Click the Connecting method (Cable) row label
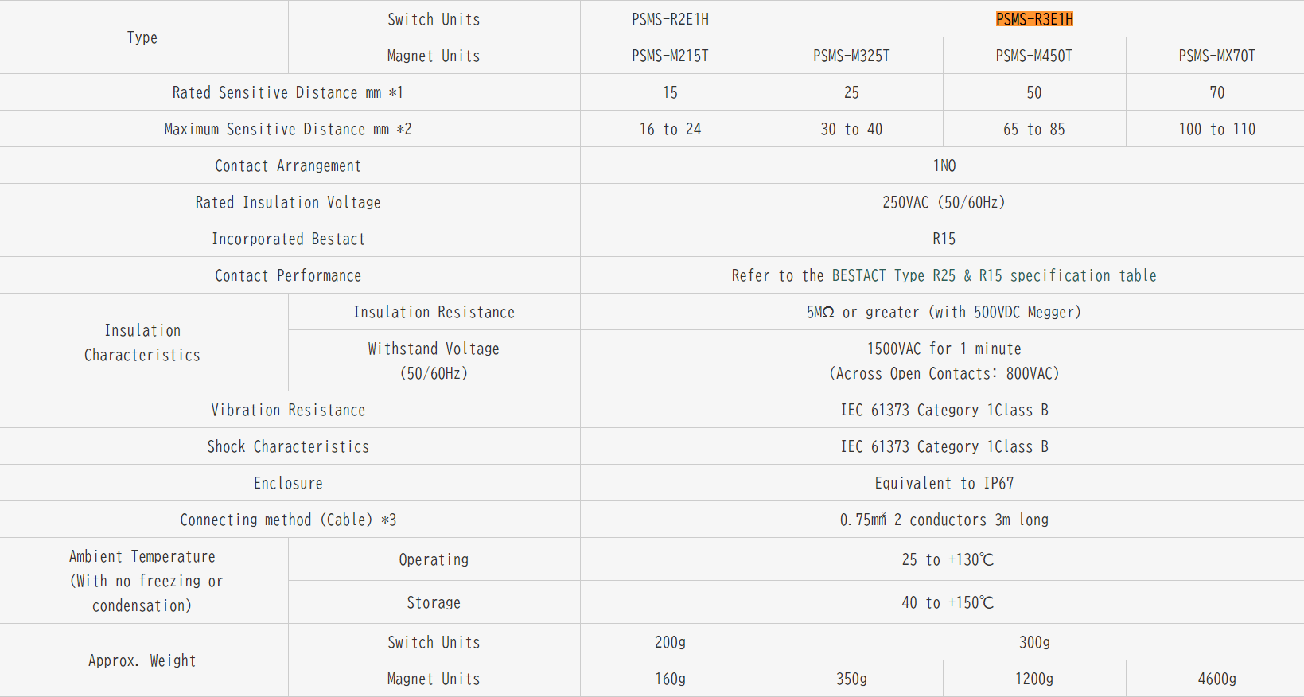Viewport: 1304px width, 697px height. point(288,520)
